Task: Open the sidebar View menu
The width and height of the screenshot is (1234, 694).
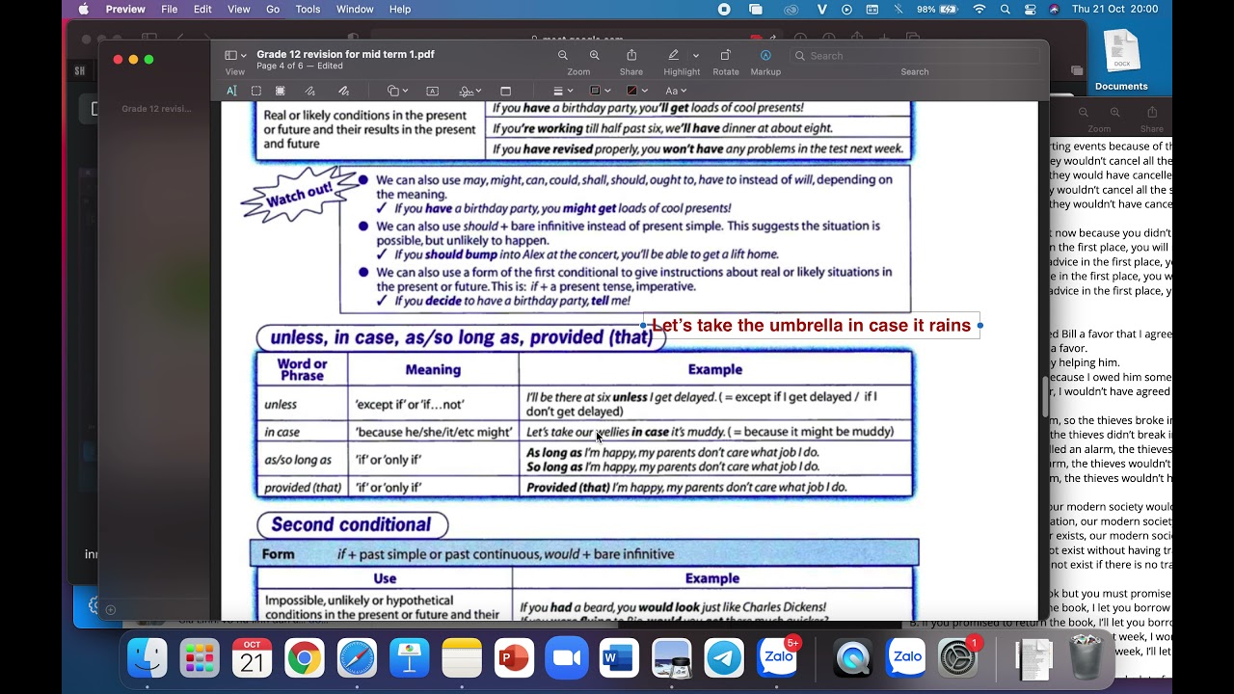Action: click(235, 56)
